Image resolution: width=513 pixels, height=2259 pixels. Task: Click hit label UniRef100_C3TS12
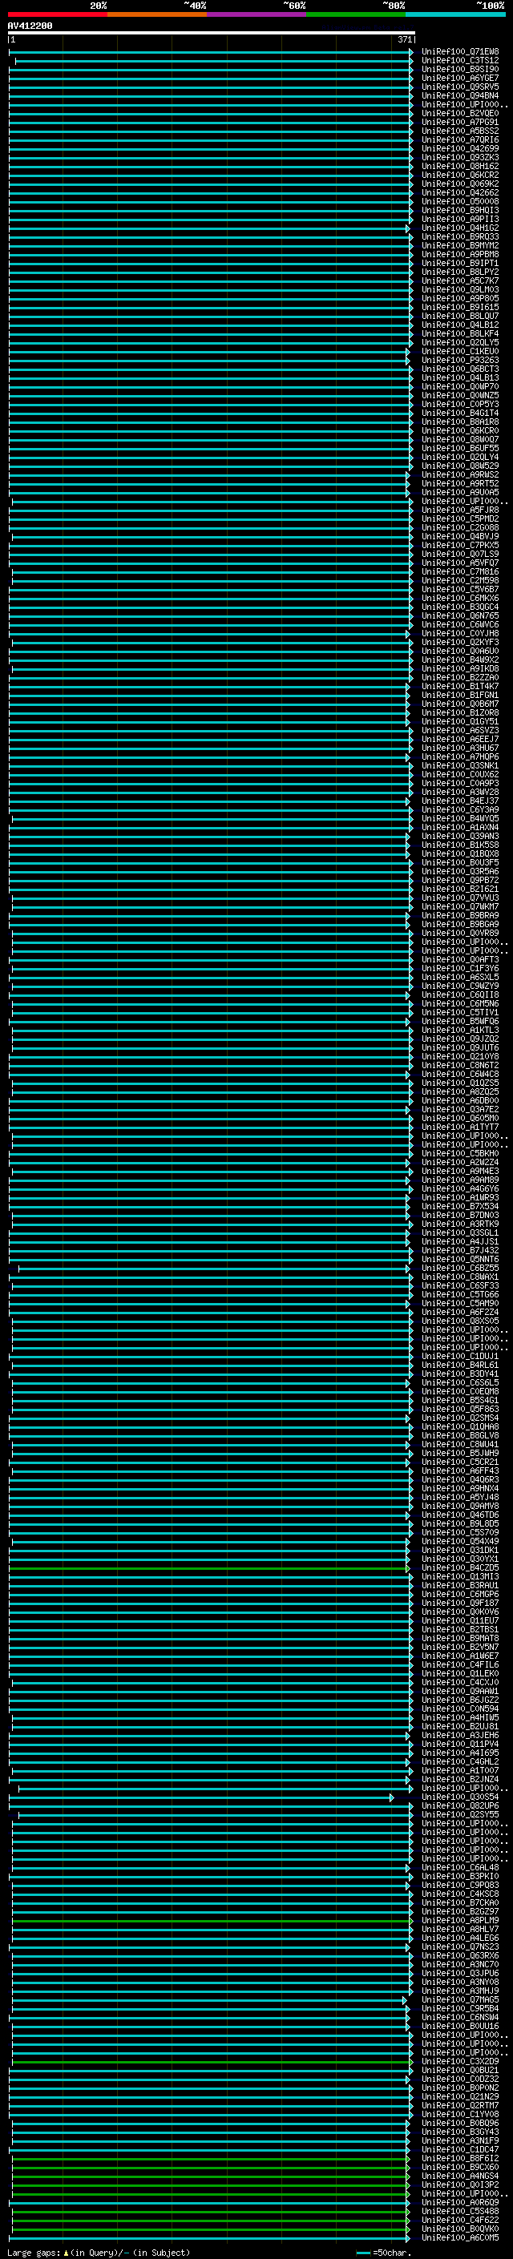pyautogui.click(x=459, y=61)
